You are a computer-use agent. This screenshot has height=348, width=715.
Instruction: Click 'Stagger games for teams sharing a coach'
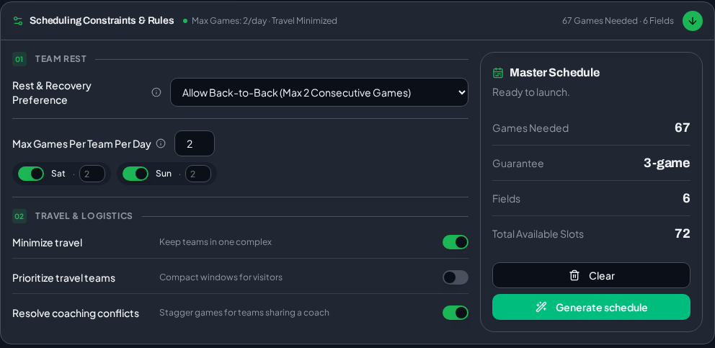tap(244, 313)
